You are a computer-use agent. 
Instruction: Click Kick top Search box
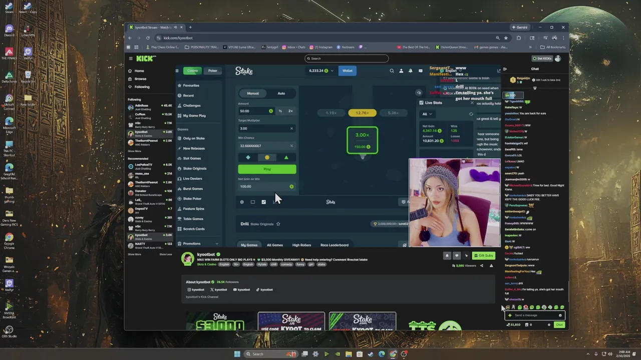pos(347,58)
